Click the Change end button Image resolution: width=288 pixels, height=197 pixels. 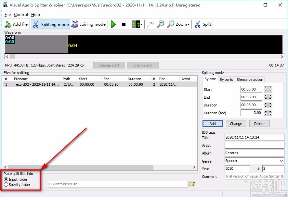(143, 65)
